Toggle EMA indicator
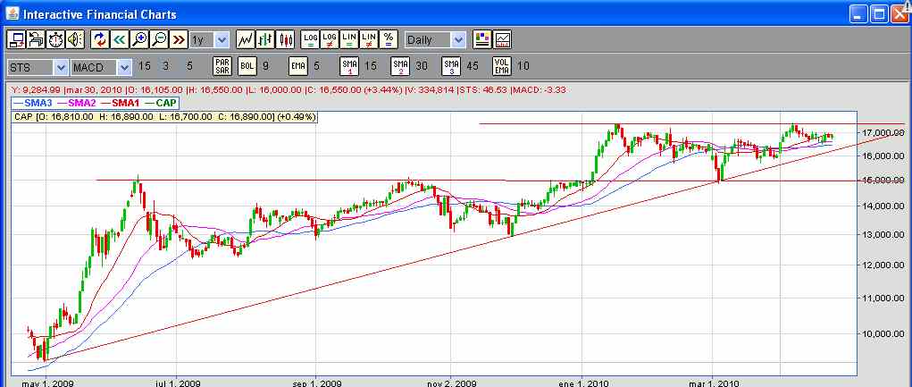Image resolution: width=912 pixels, height=387 pixels. click(x=298, y=66)
